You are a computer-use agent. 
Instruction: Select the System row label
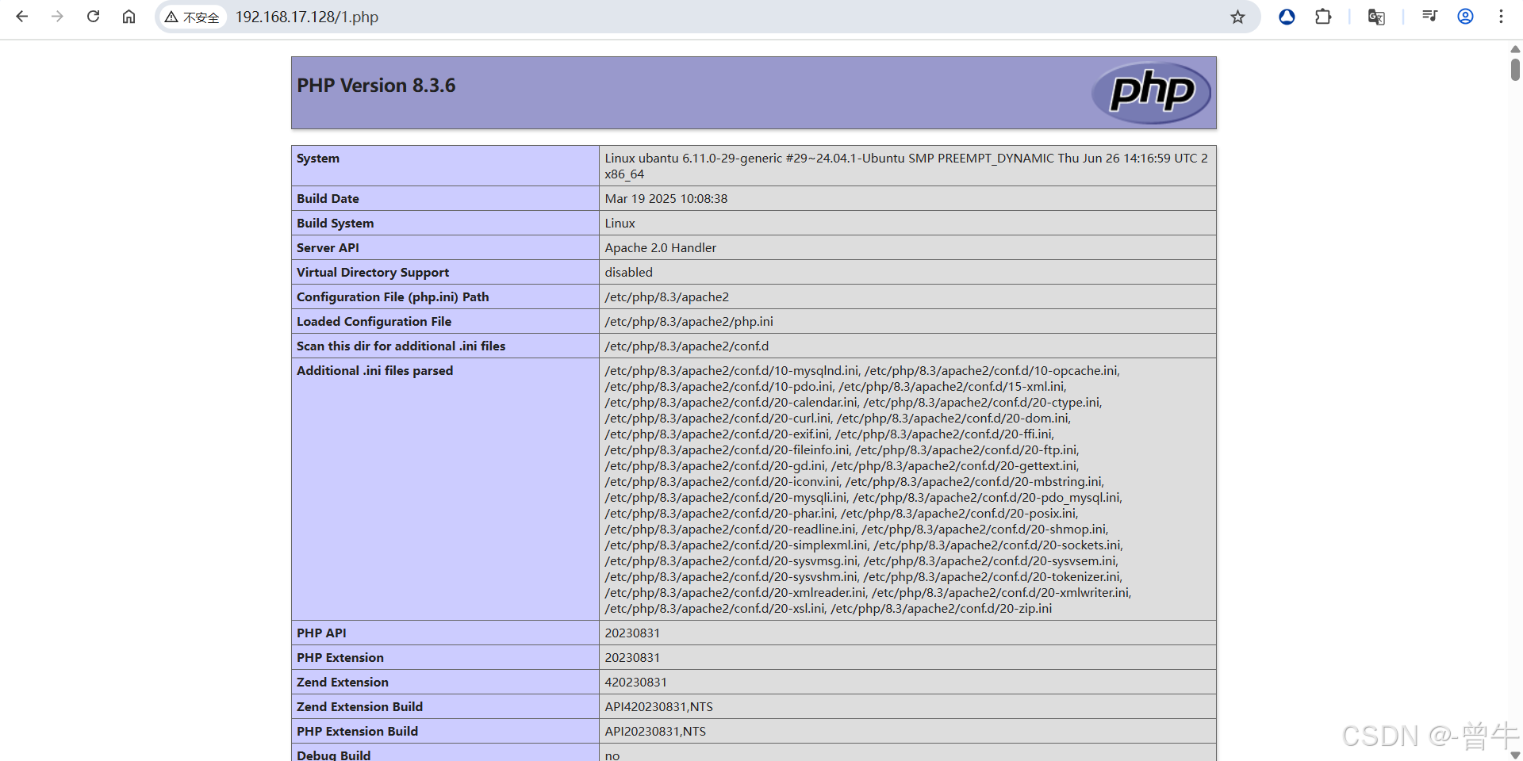click(x=318, y=159)
